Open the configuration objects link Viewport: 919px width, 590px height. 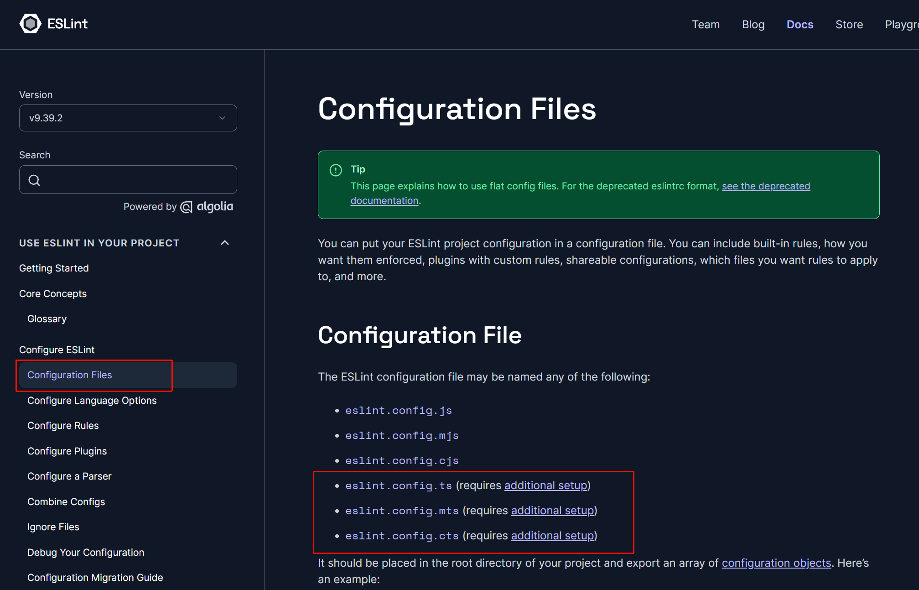[x=776, y=563]
